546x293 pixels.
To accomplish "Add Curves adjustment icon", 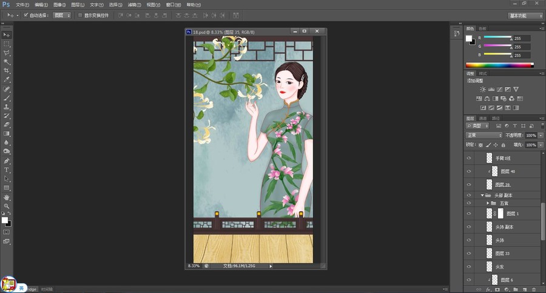I will pos(500,90).
